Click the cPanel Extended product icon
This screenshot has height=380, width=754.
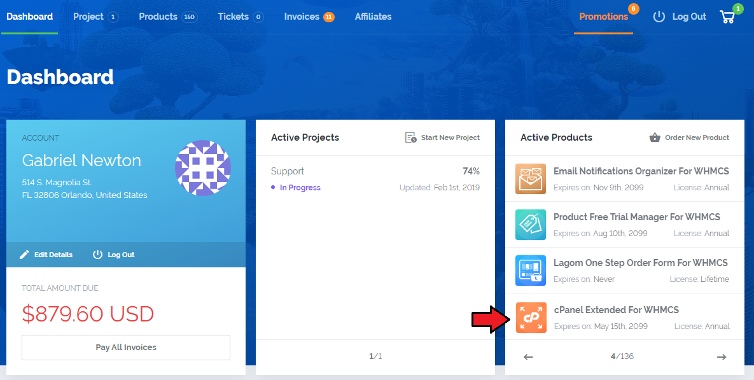click(x=531, y=318)
